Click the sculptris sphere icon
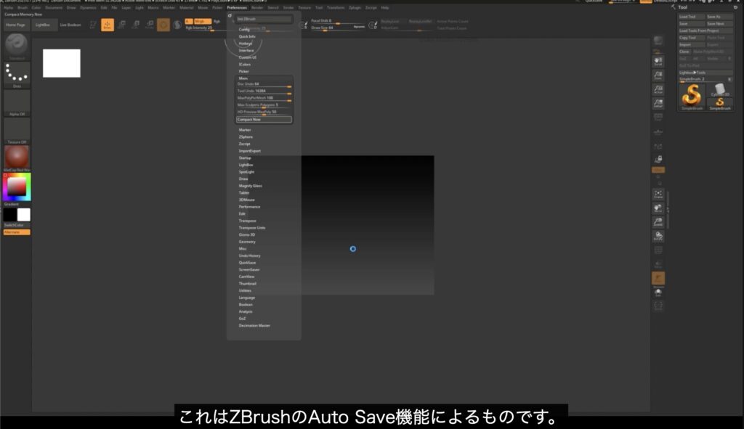Image resolution: width=744 pixels, height=429 pixels. click(x=177, y=25)
